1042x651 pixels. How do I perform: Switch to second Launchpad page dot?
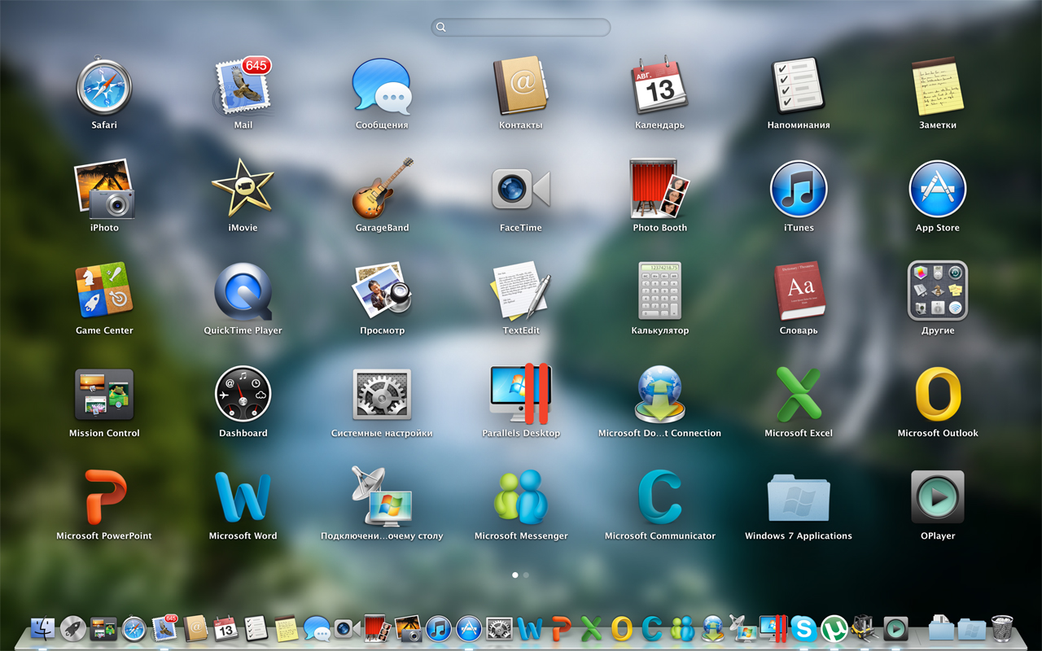tap(526, 575)
